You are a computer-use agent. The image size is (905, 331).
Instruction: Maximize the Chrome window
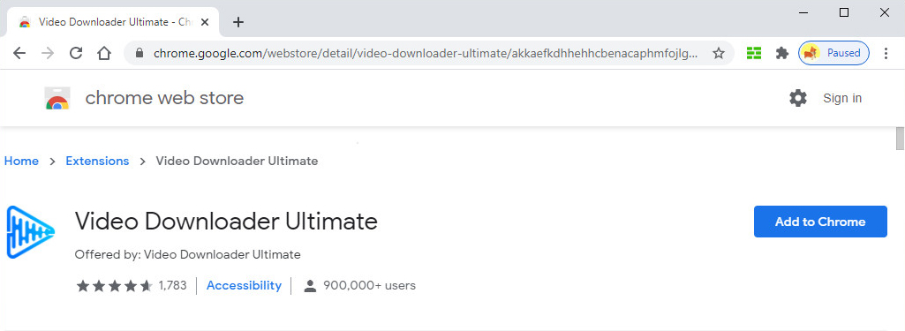pyautogui.click(x=844, y=12)
